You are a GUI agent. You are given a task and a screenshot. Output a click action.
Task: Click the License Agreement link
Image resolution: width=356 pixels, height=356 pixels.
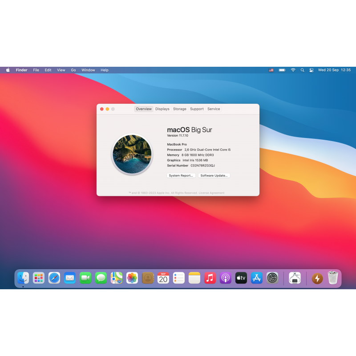pos(211,193)
